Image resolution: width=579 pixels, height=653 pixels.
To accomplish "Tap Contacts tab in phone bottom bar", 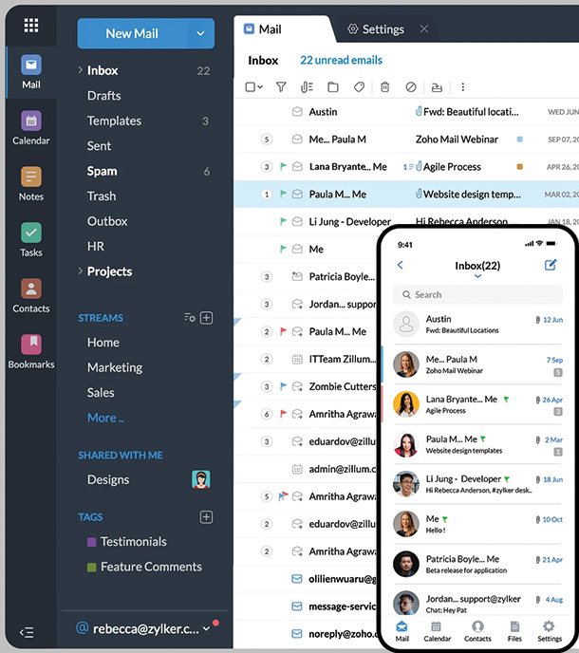I will [477, 631].
